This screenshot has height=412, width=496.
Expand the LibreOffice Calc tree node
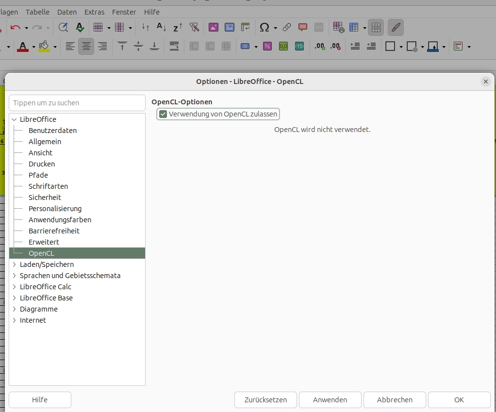point(15,287)
